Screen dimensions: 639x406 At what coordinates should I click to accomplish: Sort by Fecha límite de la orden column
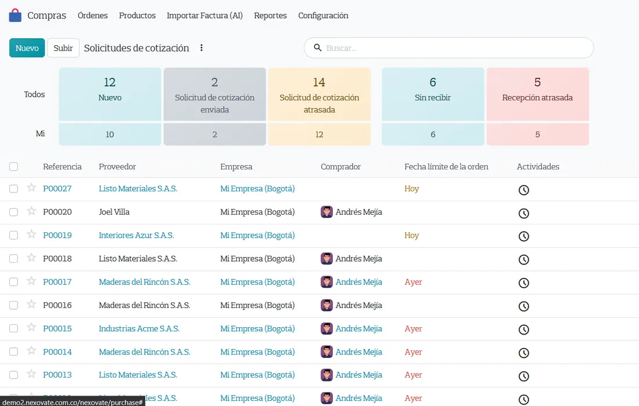pos(446,166)
